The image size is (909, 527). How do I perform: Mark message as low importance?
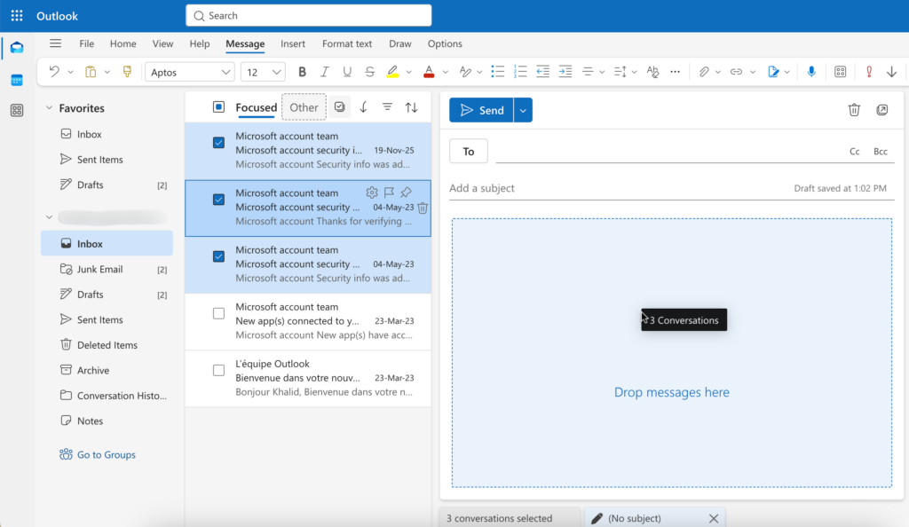coord(891,72)
